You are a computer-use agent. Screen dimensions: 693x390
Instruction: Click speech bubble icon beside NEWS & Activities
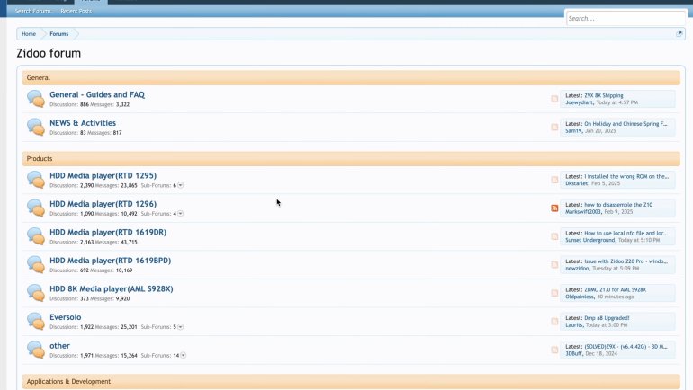36,127
